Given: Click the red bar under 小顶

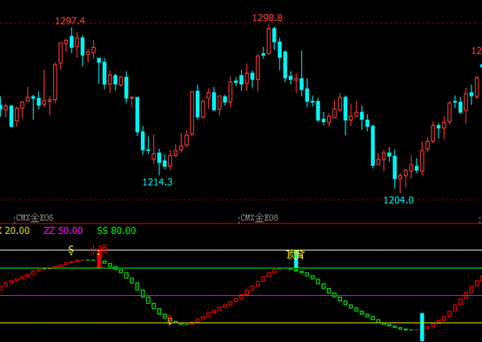Looking at the screenshot, I should 98,259.
